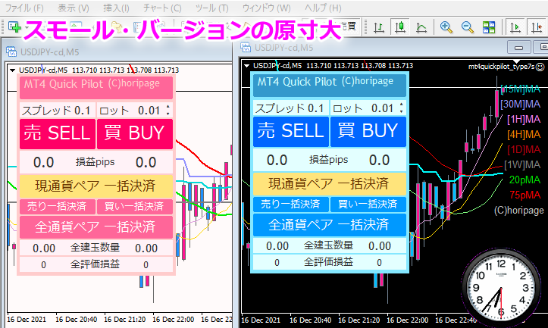Image resolution: width=548 pixels, height=328 pixels.
Task: Click the zoom out magnifier icon
Action: 467,27
